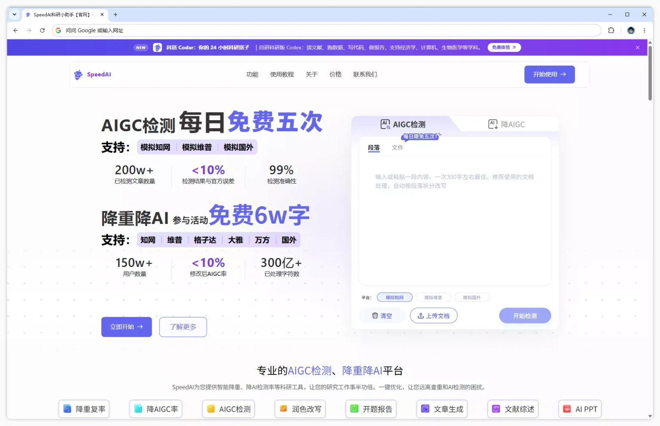Go back with the back arrow
This screenshot has width=660, height=426.
coord(15,30)
